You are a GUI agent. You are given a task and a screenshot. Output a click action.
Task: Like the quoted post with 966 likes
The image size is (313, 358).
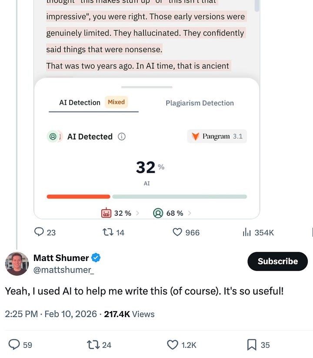point(177,232)
